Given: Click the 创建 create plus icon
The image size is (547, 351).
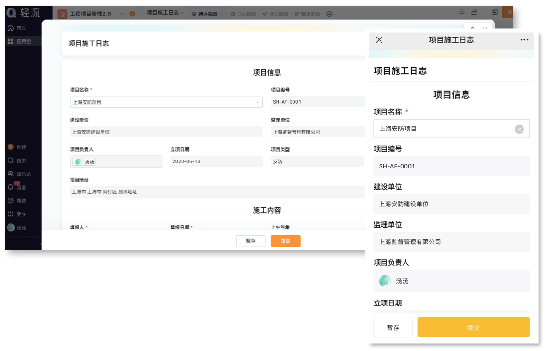Looking at the screenshot, I should click(11, 147).
